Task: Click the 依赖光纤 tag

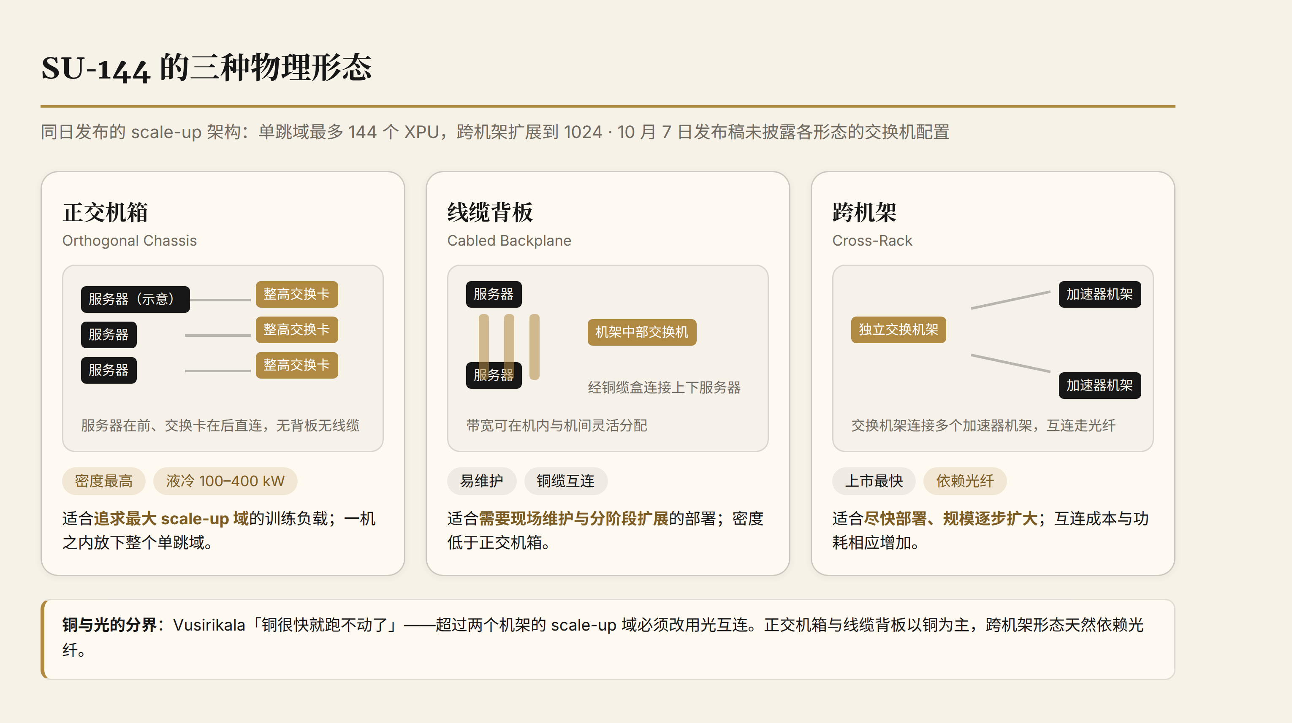Action: (x=966, y=481)
